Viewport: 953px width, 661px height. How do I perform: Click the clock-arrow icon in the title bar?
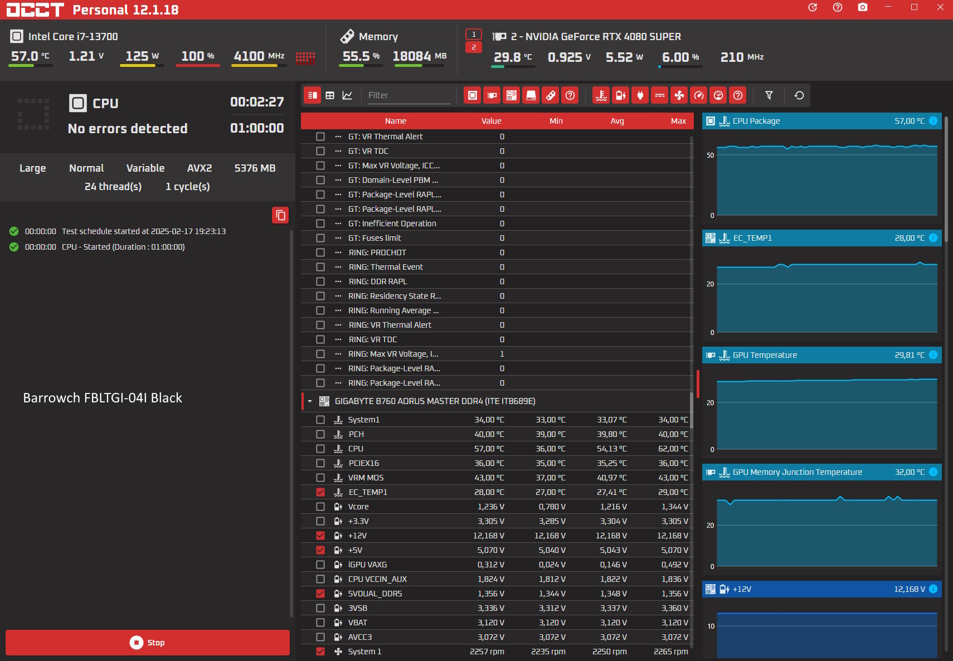point(813,7)
